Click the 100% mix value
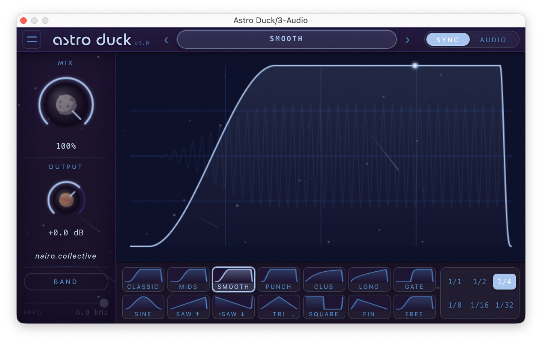This screenshot has width=542, height=343. 66,146
